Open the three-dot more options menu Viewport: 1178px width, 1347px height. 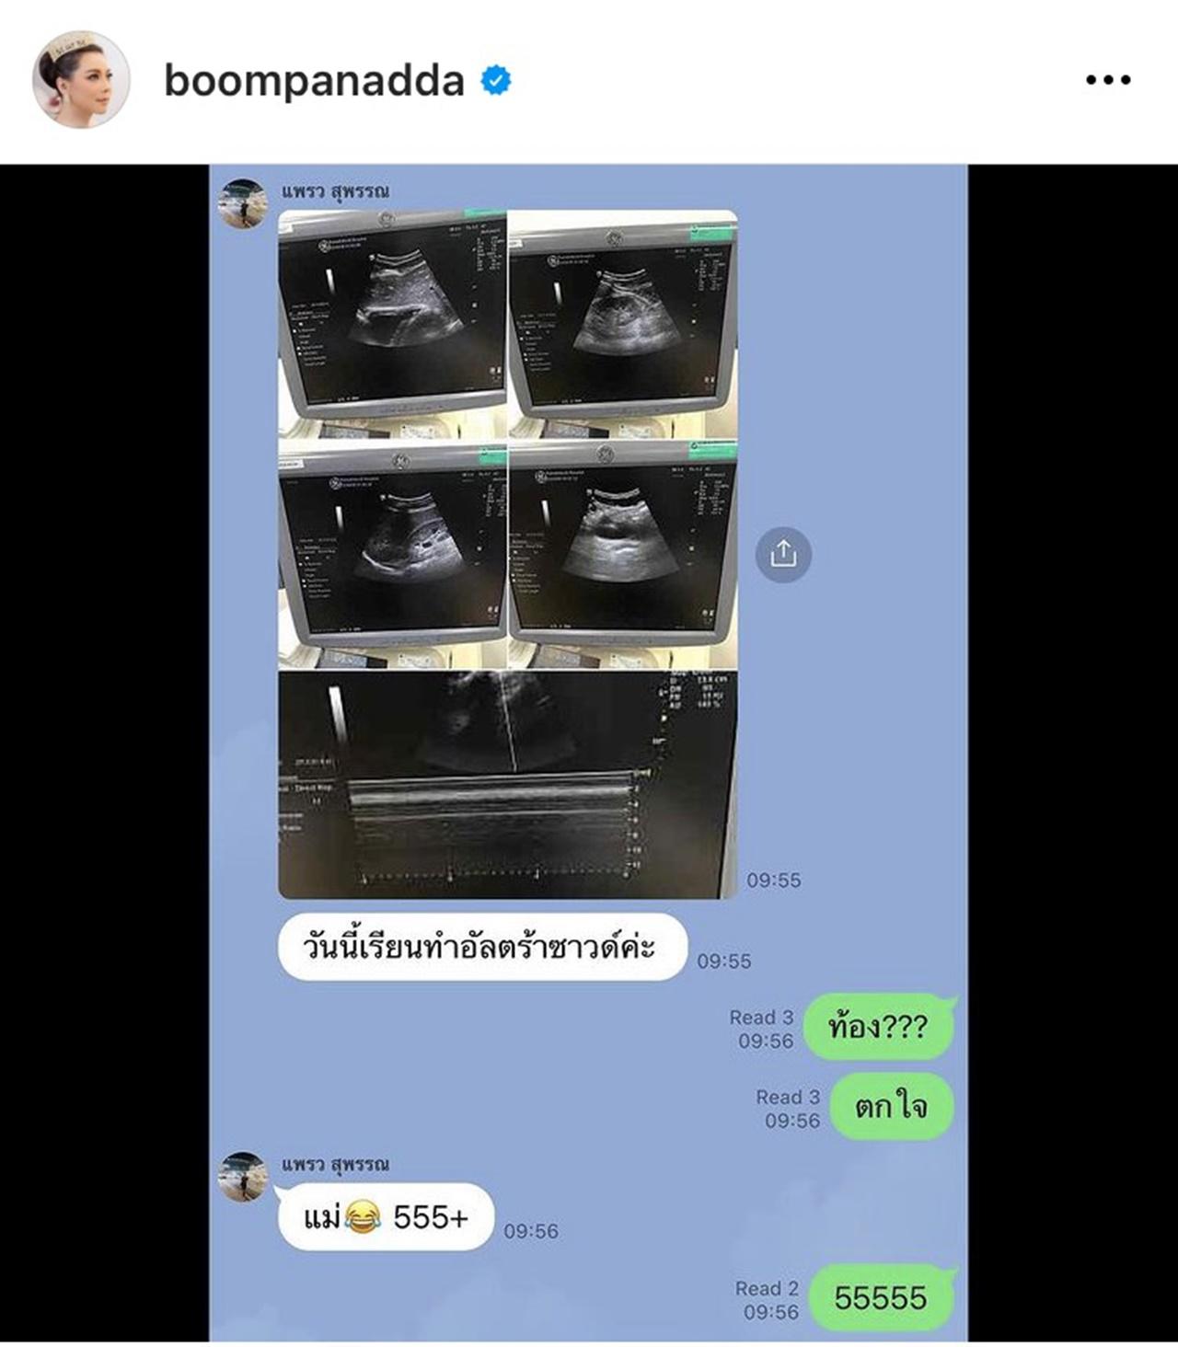pos(1108,80)
